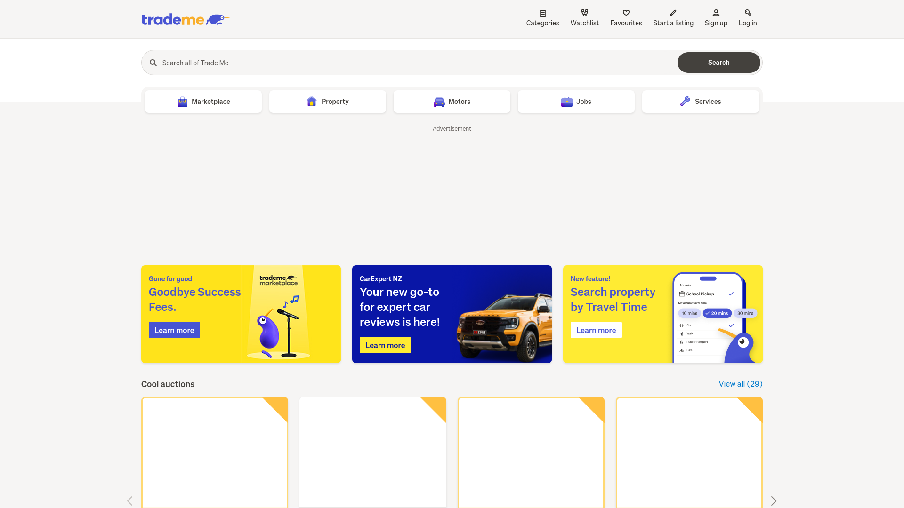Click the 'Goodbye Success Fees.' heading
This screenshot has width=904, height=508.
(195, 300)
